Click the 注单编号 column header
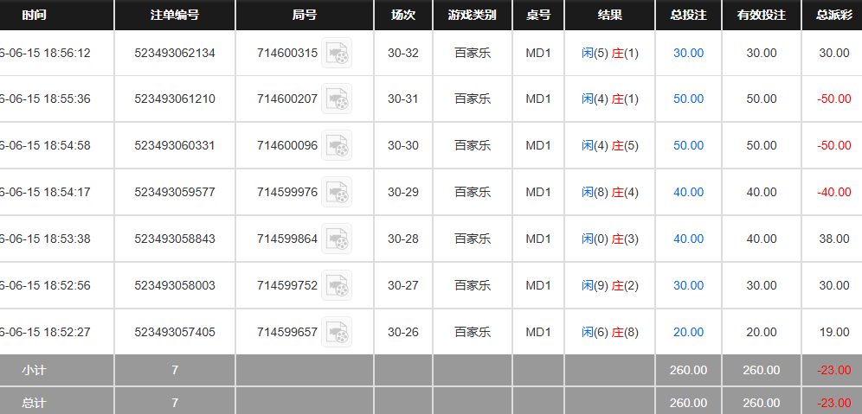The height and width of the screenshot is (414, 862). point(175,15)
